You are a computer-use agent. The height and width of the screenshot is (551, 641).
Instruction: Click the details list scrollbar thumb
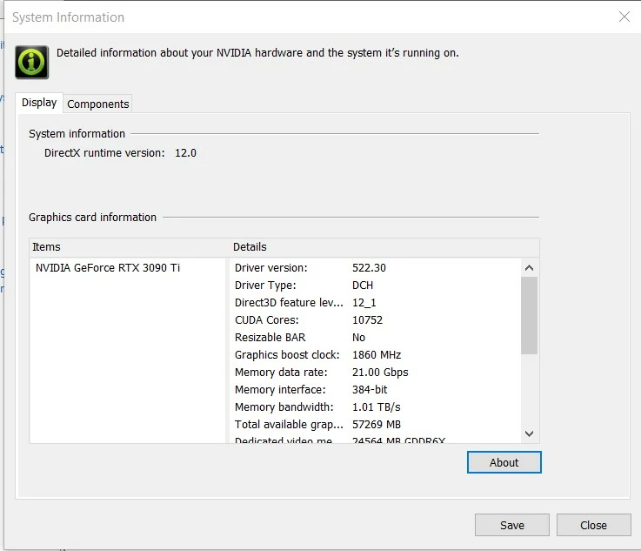click(x=529, y=315)
